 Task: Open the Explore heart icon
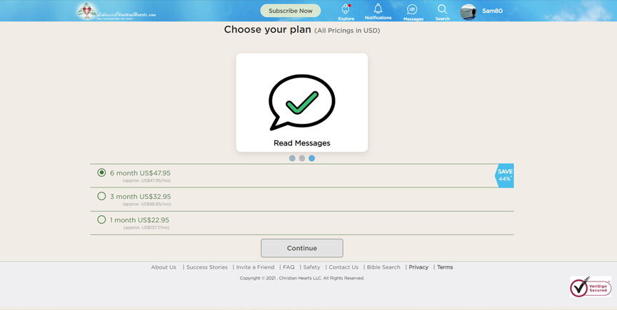(x=346, y=10)
